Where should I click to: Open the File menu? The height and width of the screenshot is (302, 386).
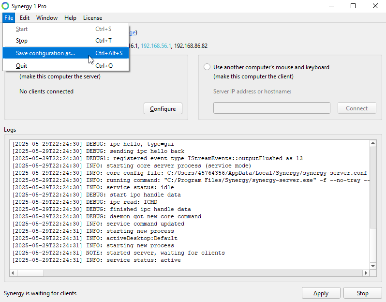[9, 18]
